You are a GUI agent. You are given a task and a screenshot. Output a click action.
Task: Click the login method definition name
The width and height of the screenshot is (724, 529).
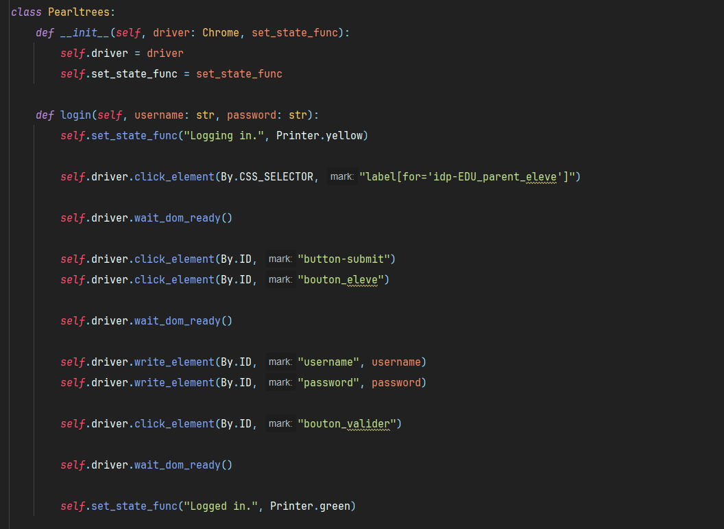click(x=75, y=115)
